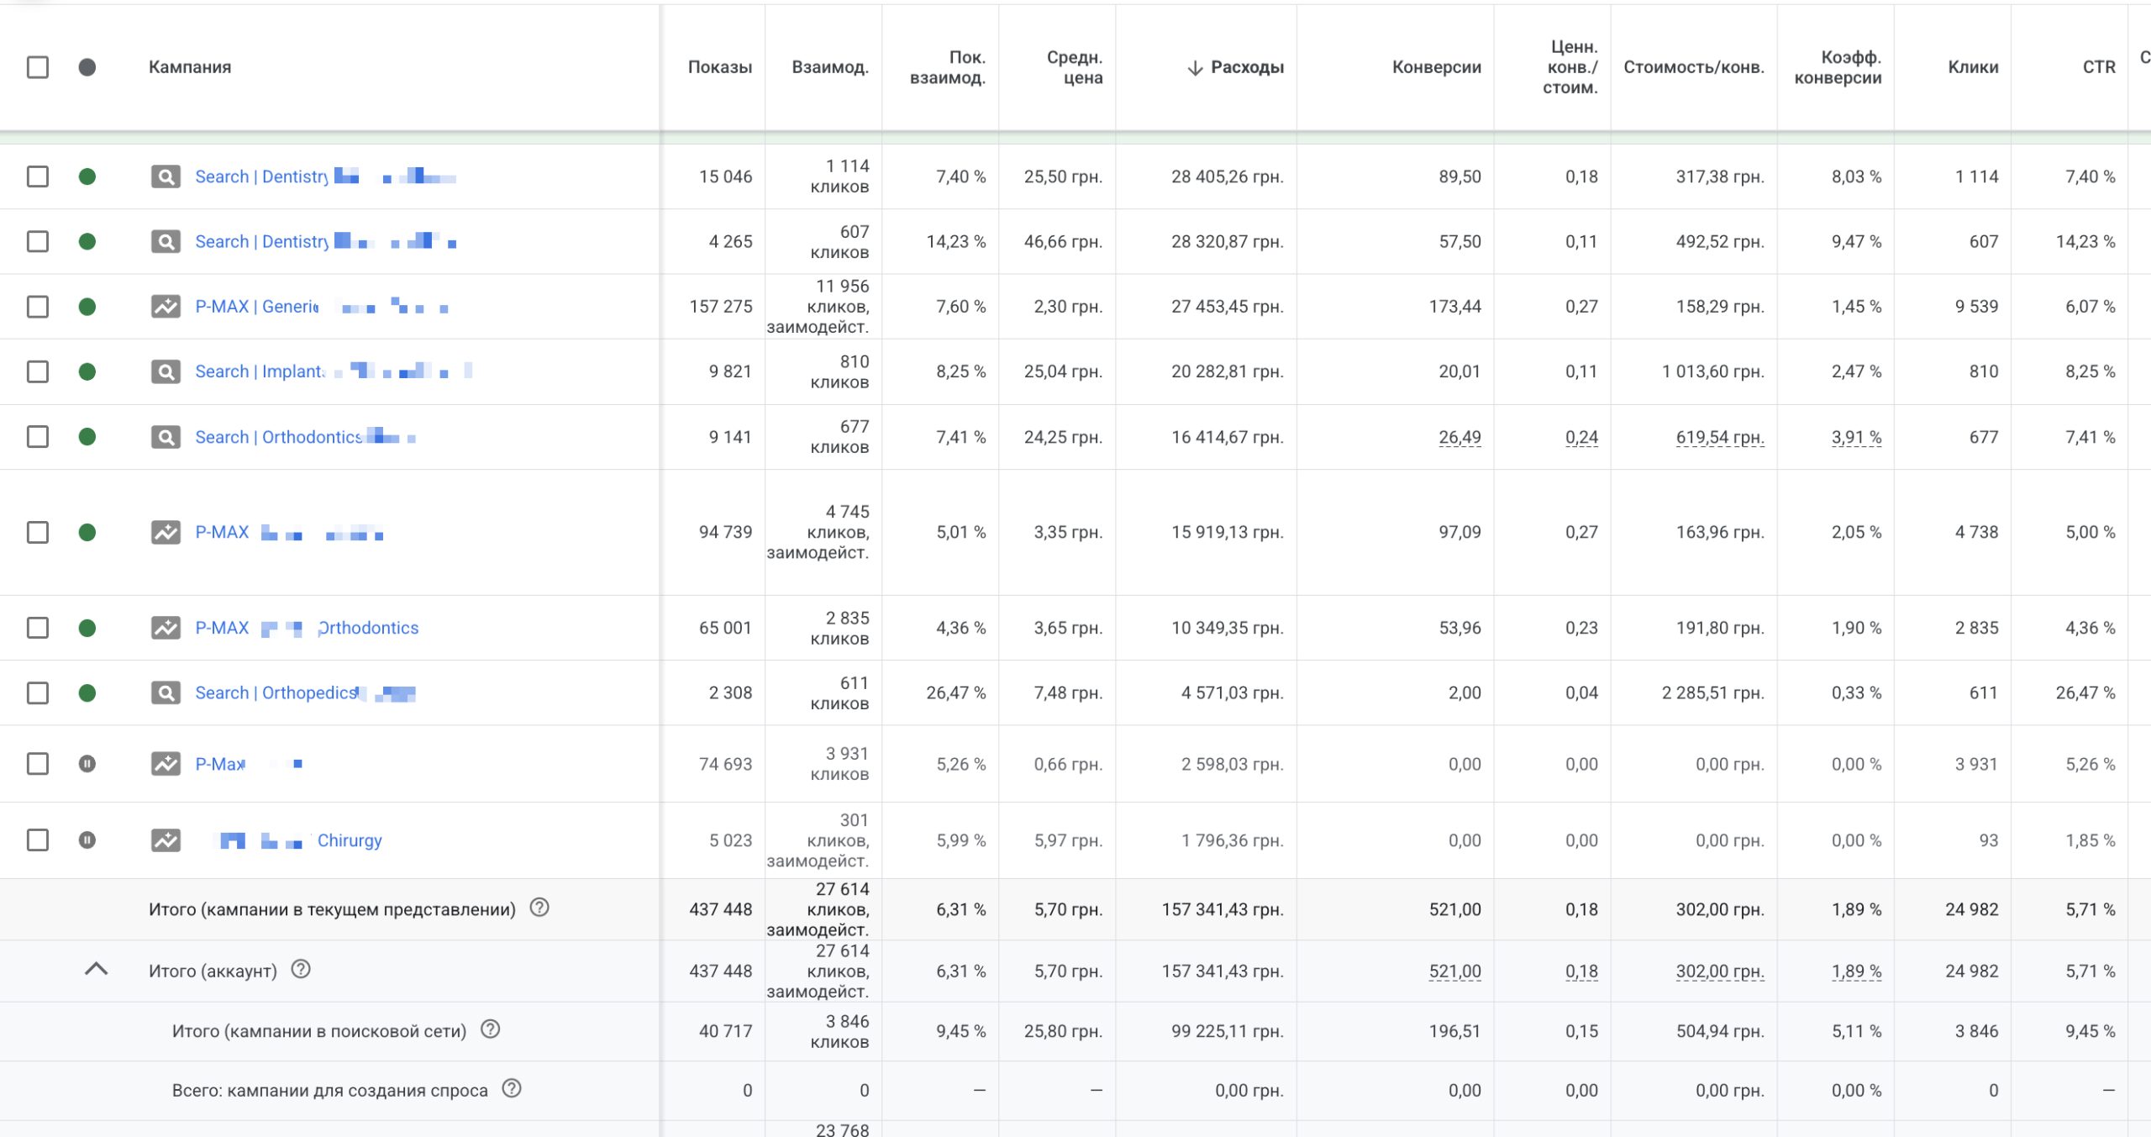
Task: Click the help icon beside кампании для создания спроса
Action: (x=512, y=1088)
